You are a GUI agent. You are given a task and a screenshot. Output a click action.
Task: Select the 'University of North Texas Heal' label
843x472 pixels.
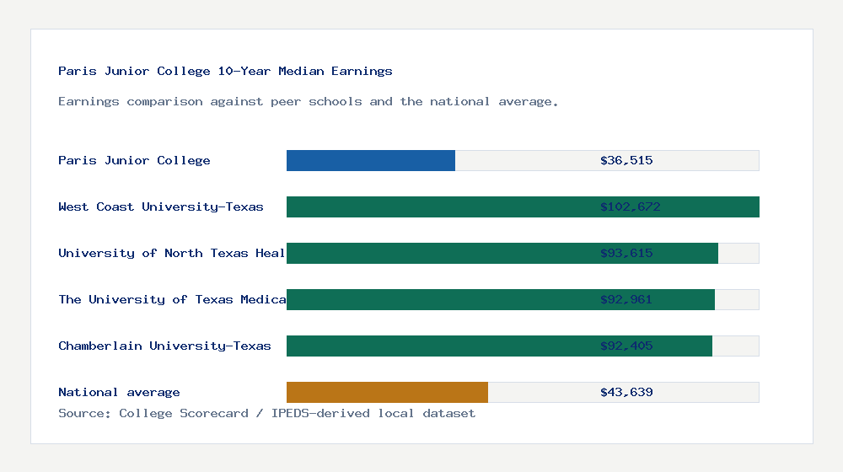pos(171,253)
